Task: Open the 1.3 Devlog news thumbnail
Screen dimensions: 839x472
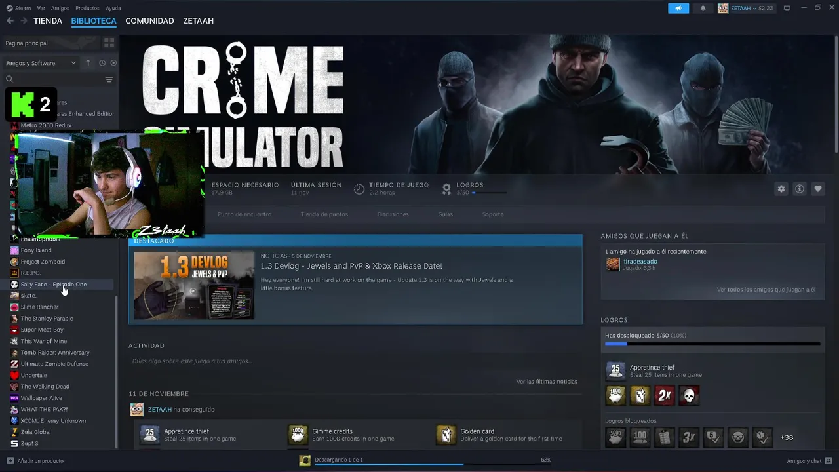Action: 194,285
